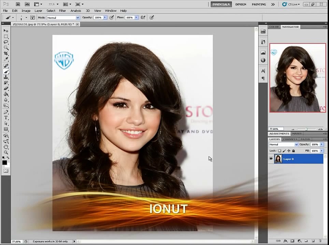The image size is (329, 245).
Task: Select the Pen tool
Action: (6, 112)
